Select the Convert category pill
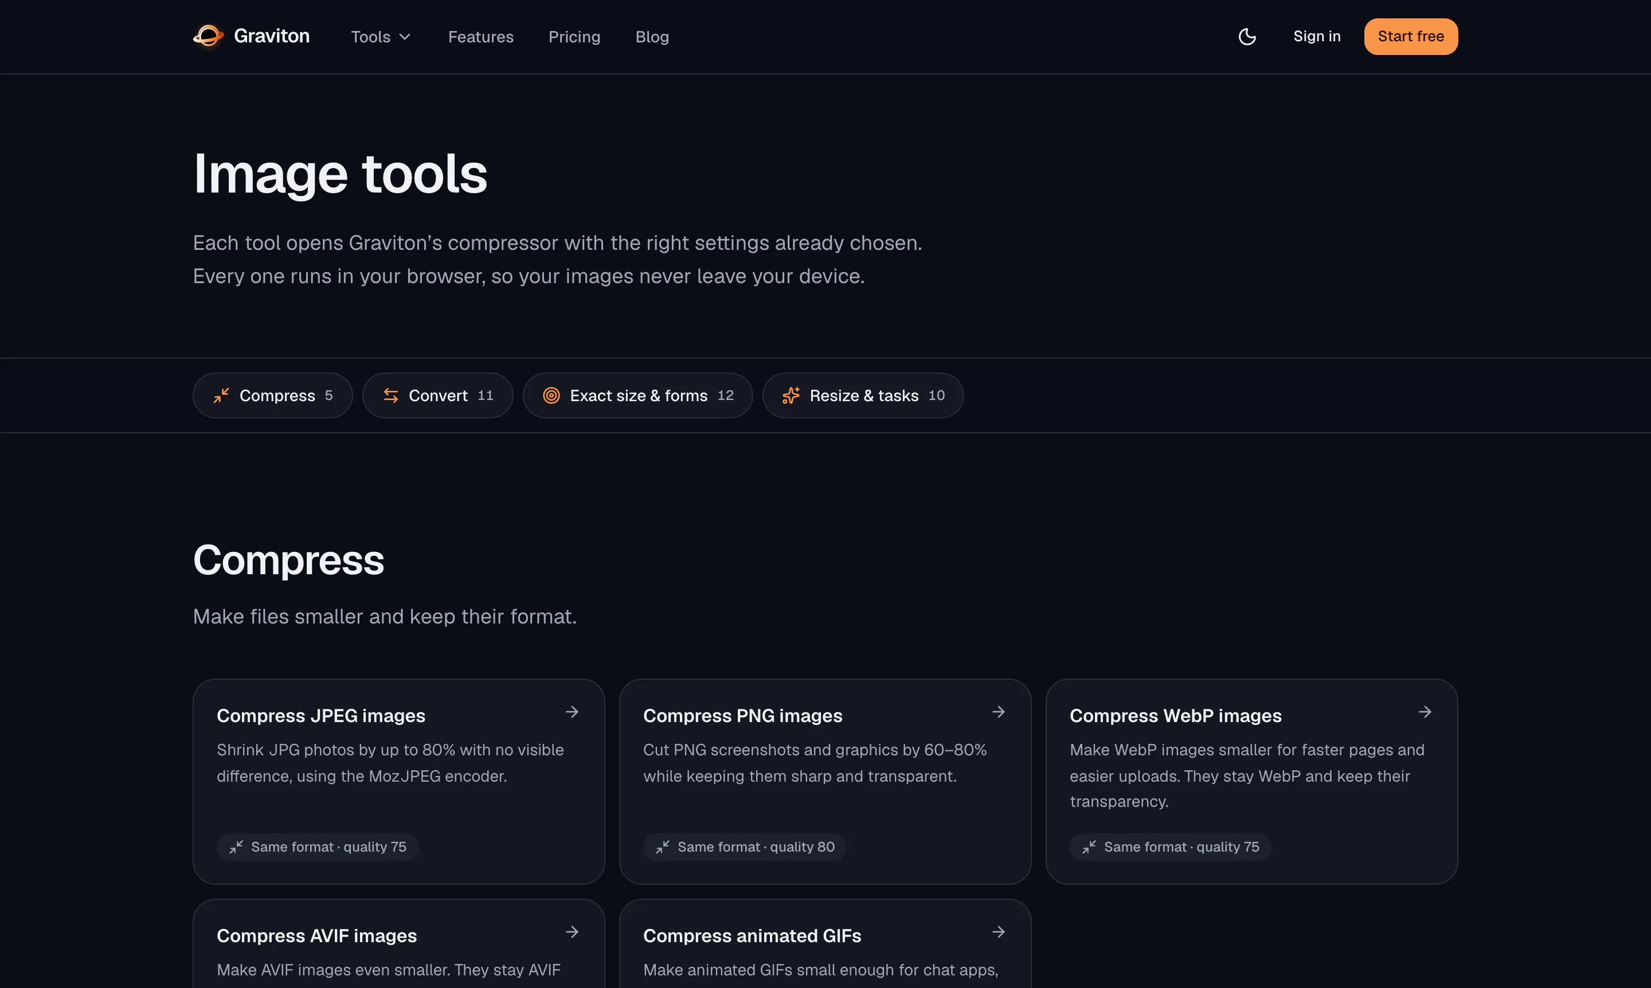 click(x=437, y=395)
